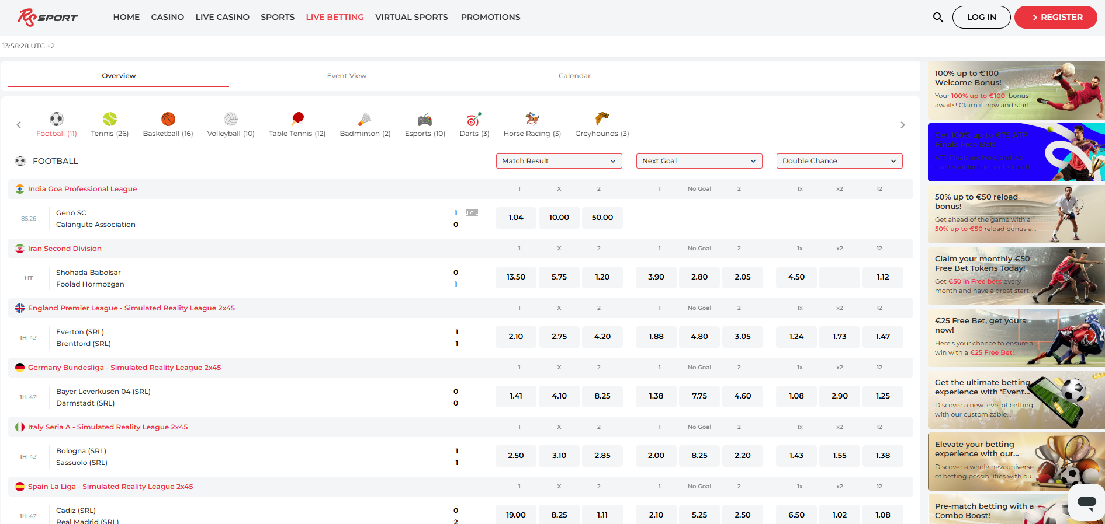The width and height of the screenshot is (1105, 524).
Task: Click the Spain flag league icon
Action: [20, 487]
